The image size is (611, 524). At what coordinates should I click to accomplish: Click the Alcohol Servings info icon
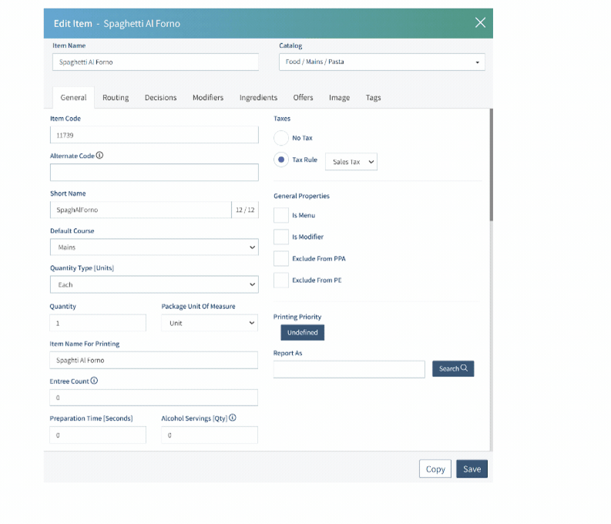233,418
